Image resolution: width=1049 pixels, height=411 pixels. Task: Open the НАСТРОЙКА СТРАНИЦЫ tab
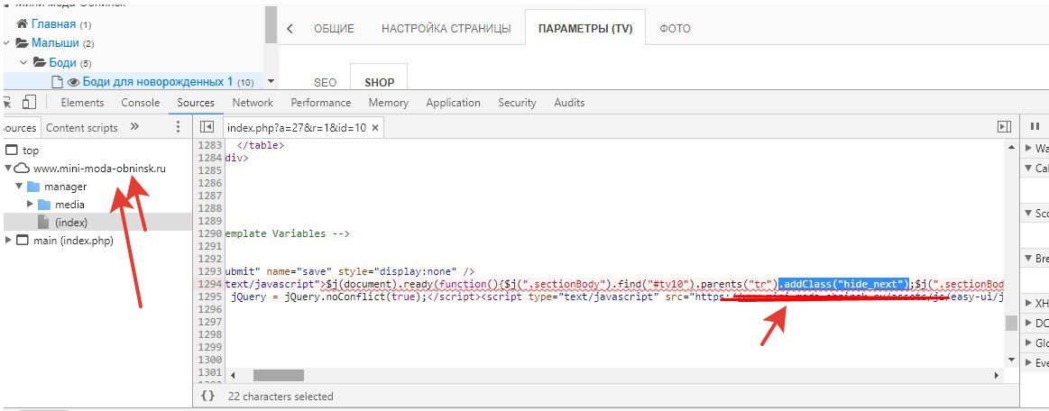[x=446, y=29]
